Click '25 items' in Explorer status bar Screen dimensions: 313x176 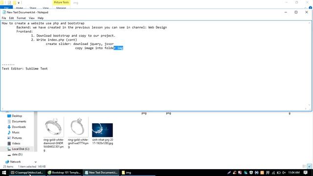pos(8,166)
